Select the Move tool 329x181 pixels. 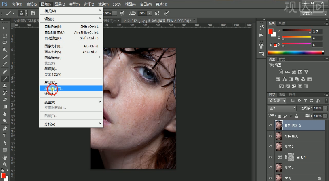pos(5,28)
